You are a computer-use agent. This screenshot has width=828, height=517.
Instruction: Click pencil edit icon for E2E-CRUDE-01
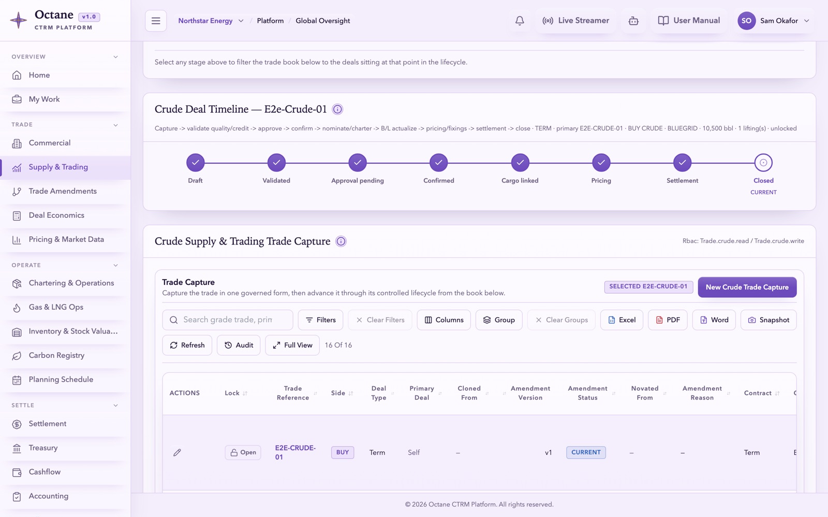pyautogui.click(x=177, y=452)
